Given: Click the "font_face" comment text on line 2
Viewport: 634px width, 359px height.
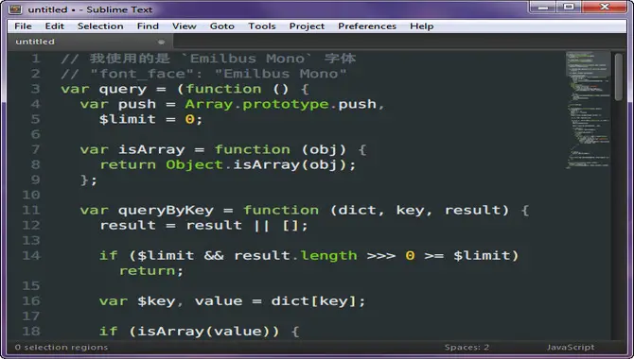Looking at the screenshot, I should (142, 74).
